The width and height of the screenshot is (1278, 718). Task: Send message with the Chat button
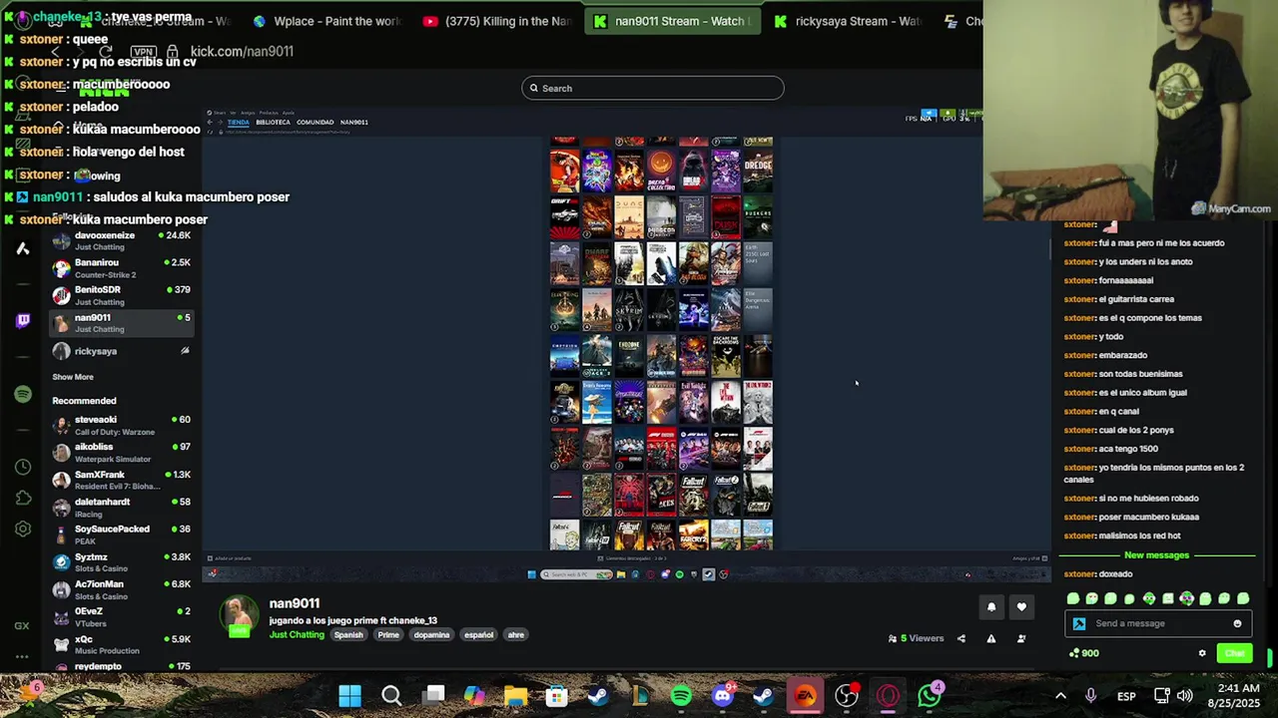pos(1235,653)
